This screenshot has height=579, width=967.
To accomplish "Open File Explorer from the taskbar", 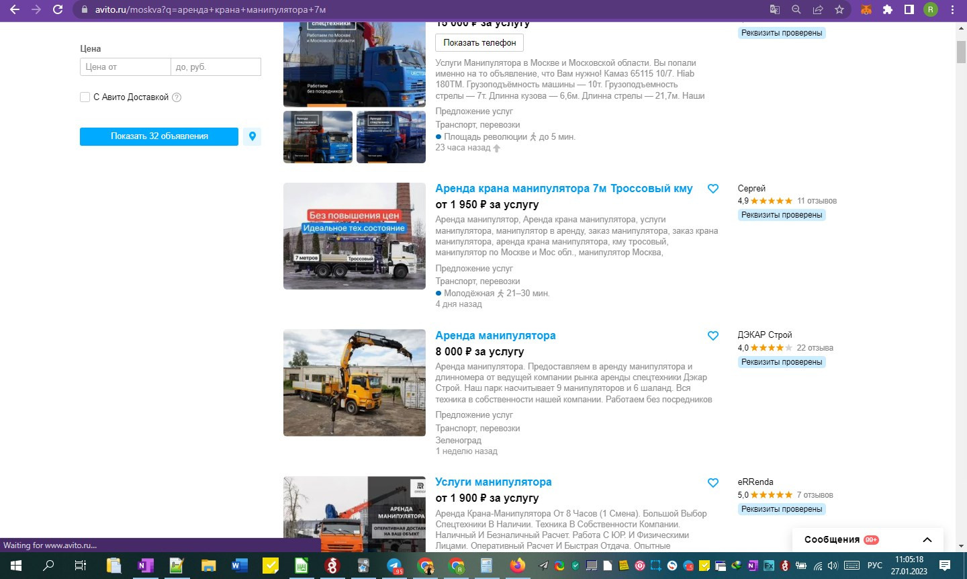I will tap(208, 566).
